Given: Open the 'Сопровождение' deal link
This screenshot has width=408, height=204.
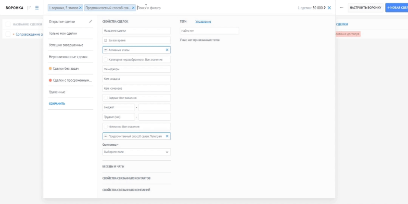Looking at the screenshot, I should tap(29, 34).
